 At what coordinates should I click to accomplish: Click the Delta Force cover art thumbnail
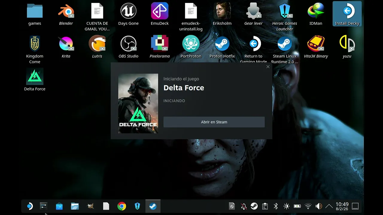click(138, 103)
